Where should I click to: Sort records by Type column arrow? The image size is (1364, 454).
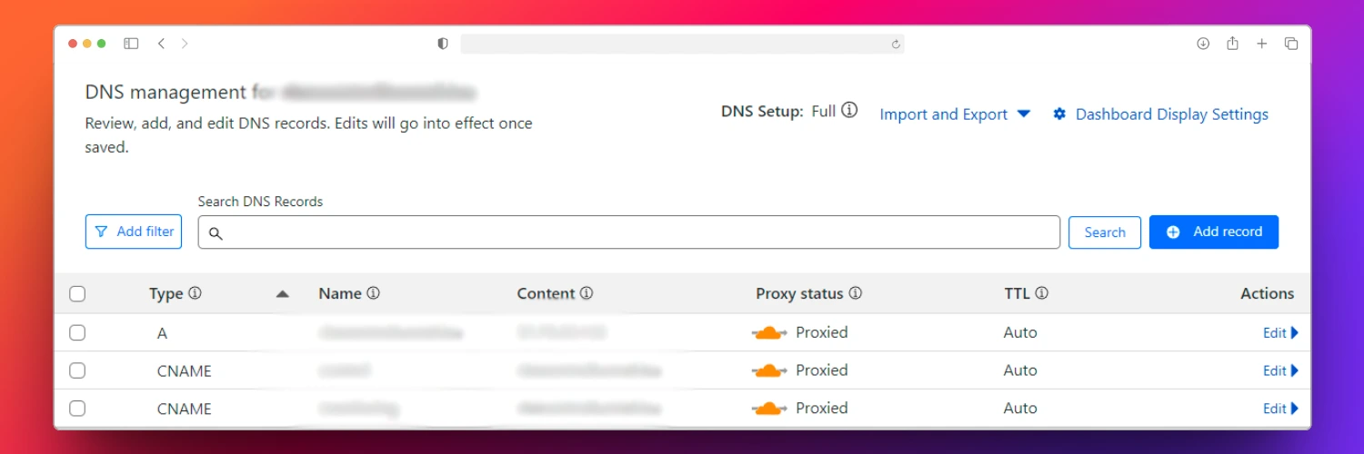[x=282, y=294]
